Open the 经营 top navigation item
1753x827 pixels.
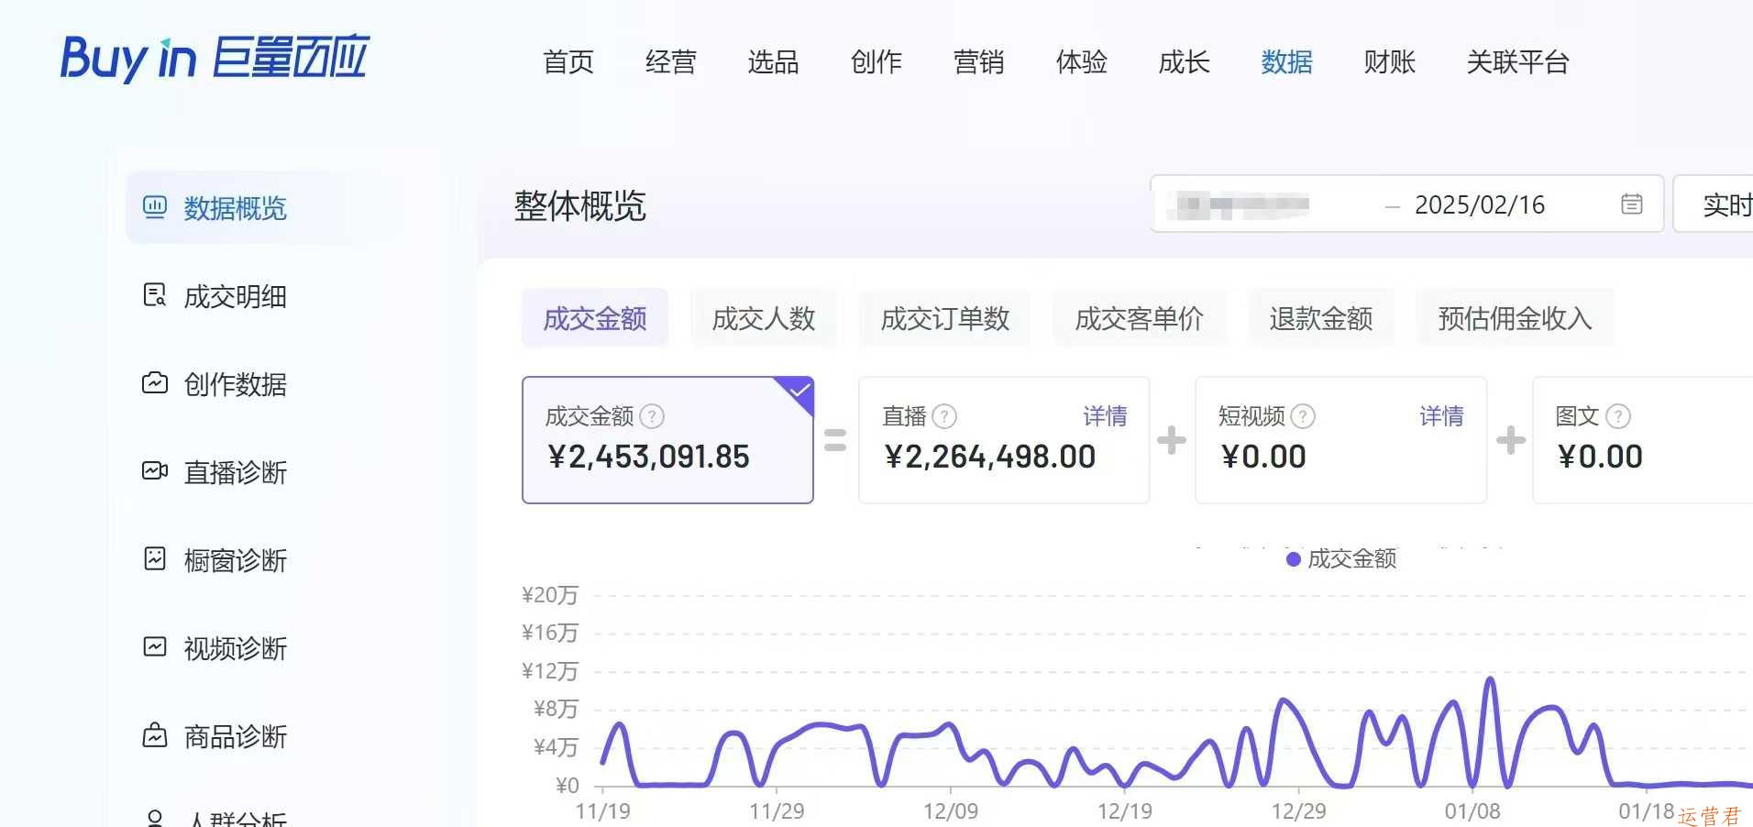tap(671, 62)
